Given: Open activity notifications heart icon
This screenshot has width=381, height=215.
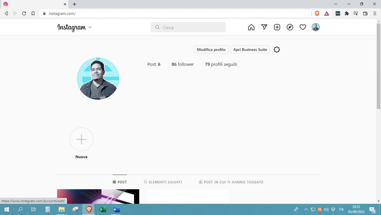Looking at the screenshot, I should 303,27.
